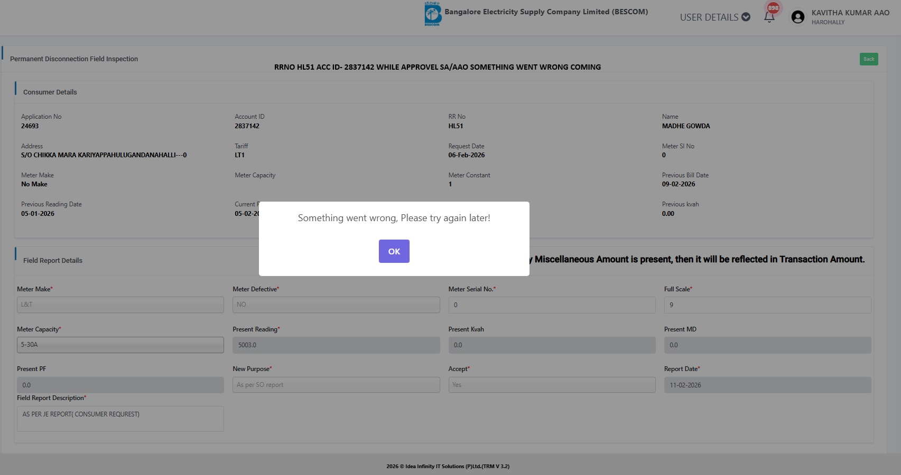
Task: Click the Report Date field
Action: pos(767,385)
